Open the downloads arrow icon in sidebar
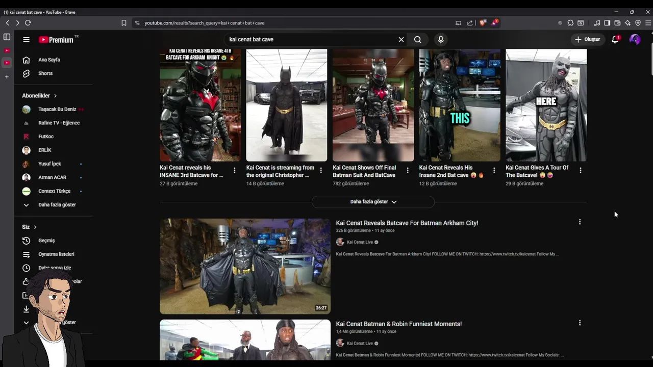Image resolution: width=653 pixels, height=367 pixels. 26,309
